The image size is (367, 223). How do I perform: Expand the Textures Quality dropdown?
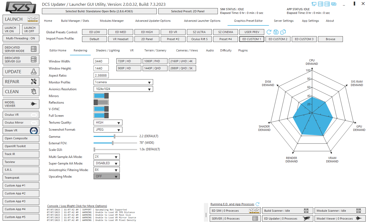click(108, 123)
